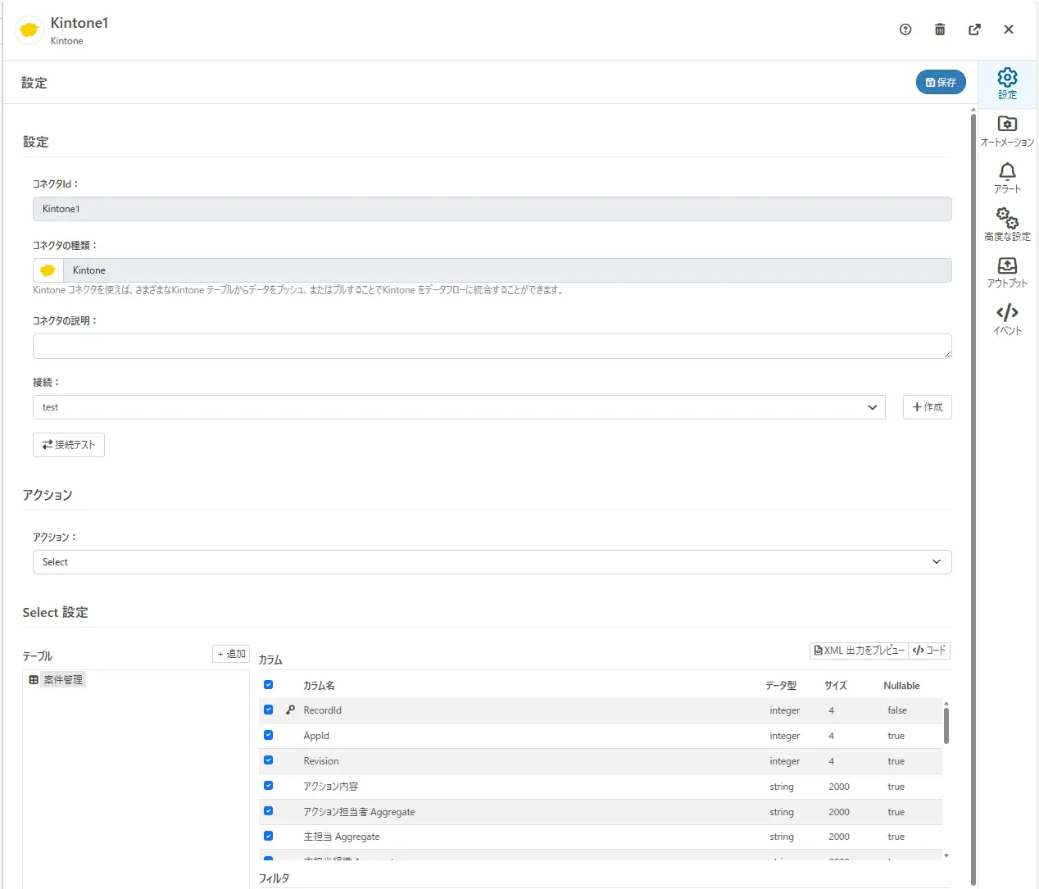
Task: Toggle the select-all columns header checkbox
Action: click(x=268, y=684)
